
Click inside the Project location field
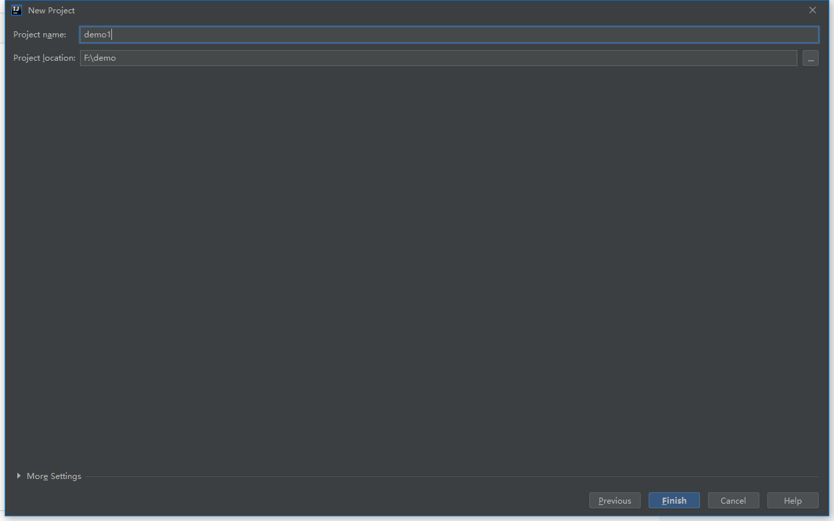(x=439, y=58)
